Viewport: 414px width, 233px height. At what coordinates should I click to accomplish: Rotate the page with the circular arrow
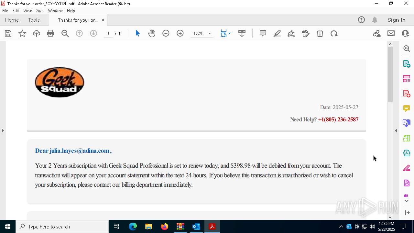coord(334,33)
